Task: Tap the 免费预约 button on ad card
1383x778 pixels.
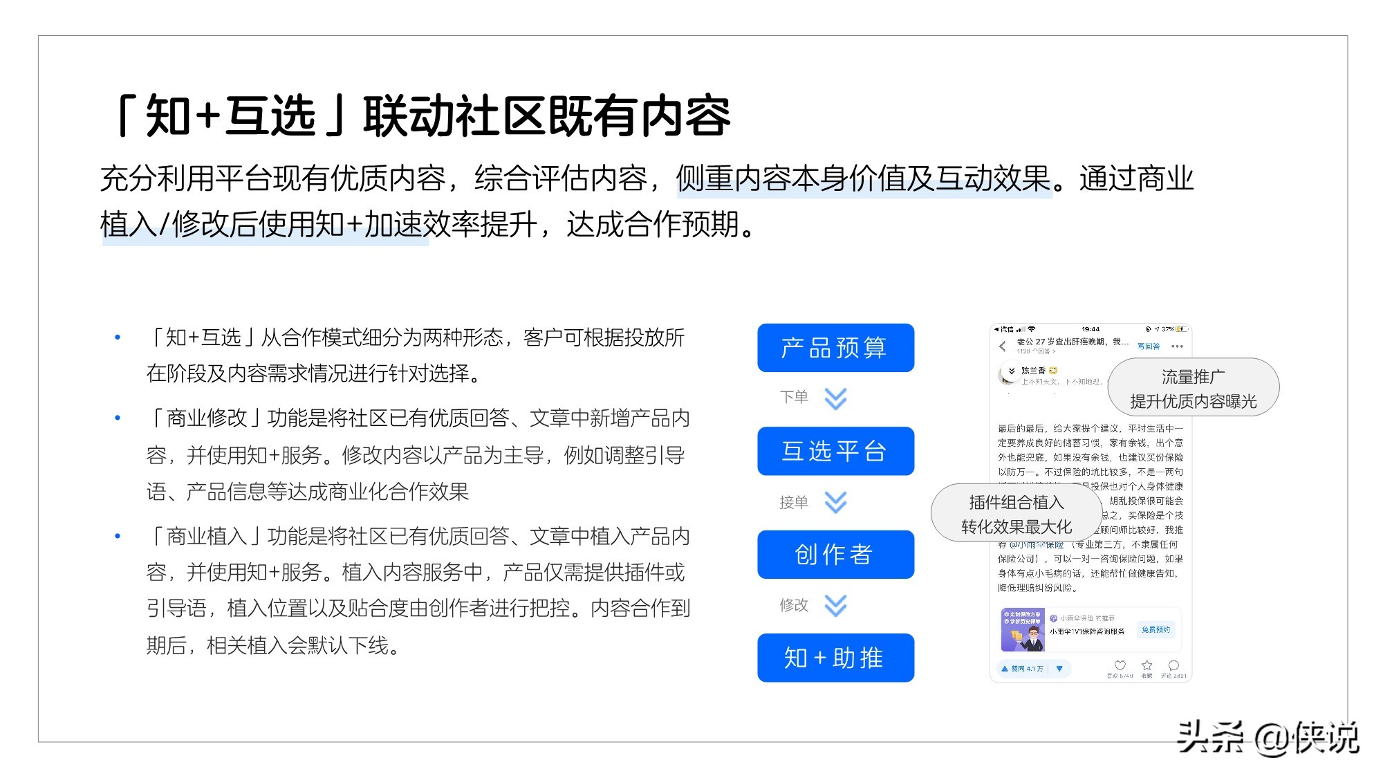Action: pyautogui.click(x=1155, y=630)
